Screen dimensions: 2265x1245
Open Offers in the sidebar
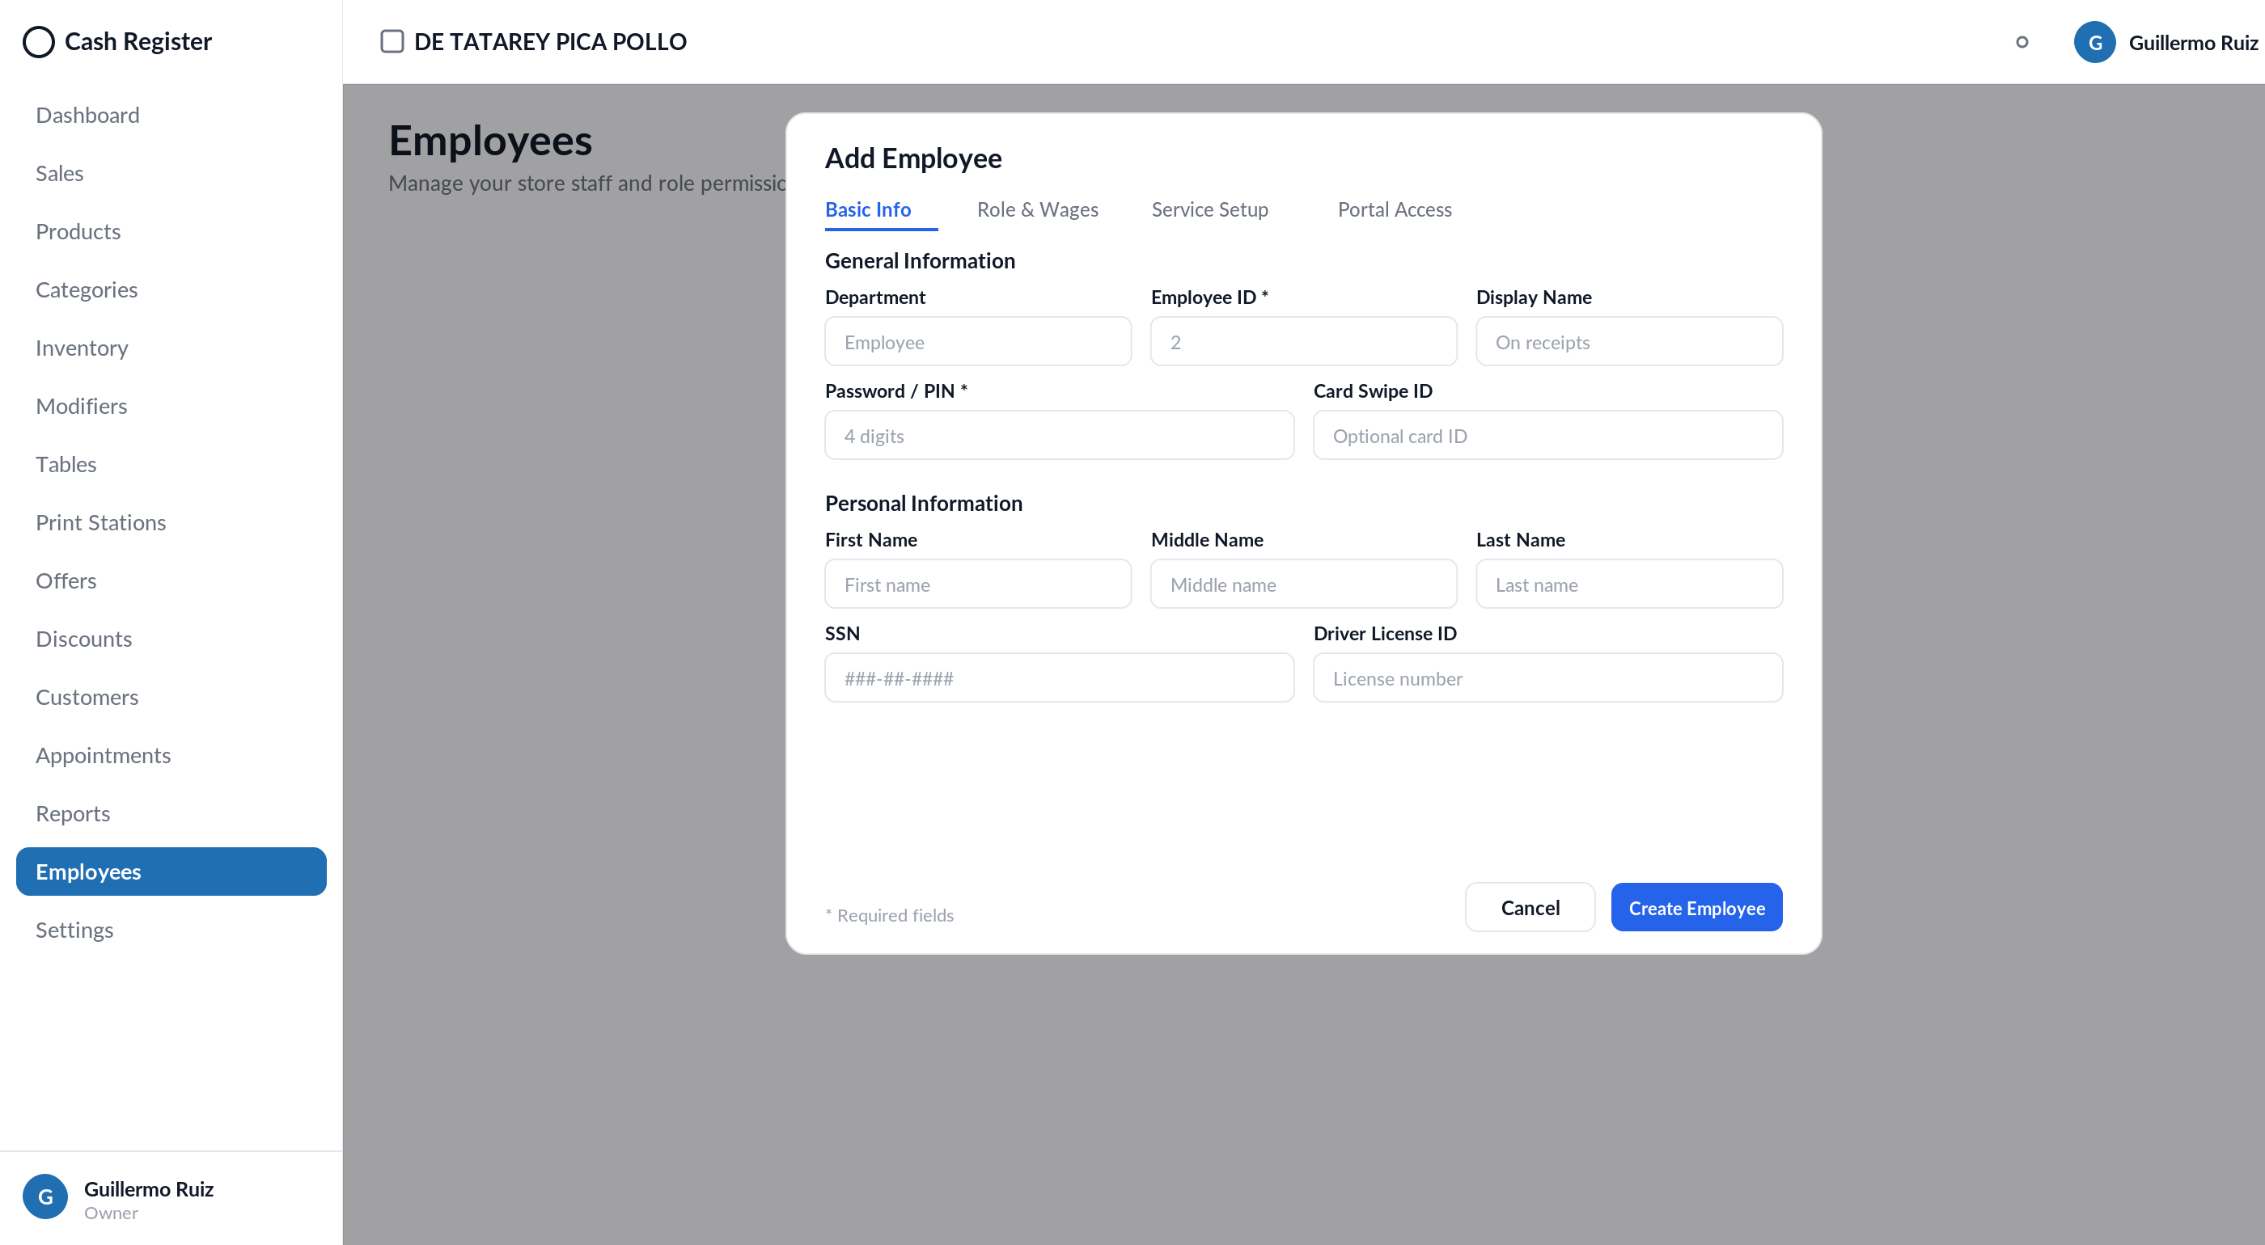click(171, 580)
